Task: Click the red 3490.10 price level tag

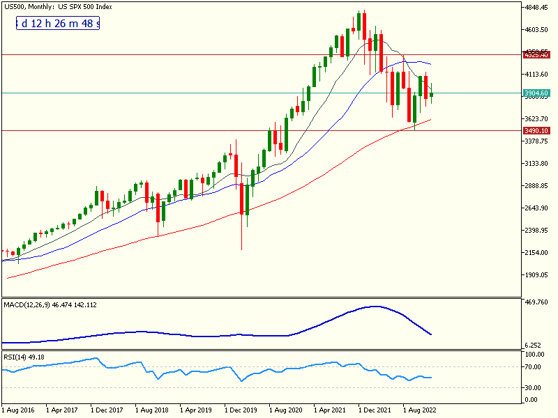Action: tap(536, 131)
